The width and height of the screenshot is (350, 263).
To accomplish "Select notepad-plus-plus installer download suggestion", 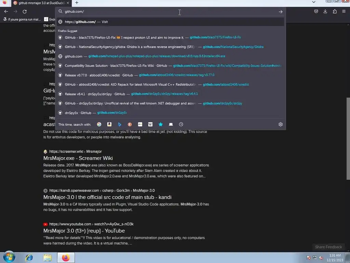I will (x=170, y=56).
